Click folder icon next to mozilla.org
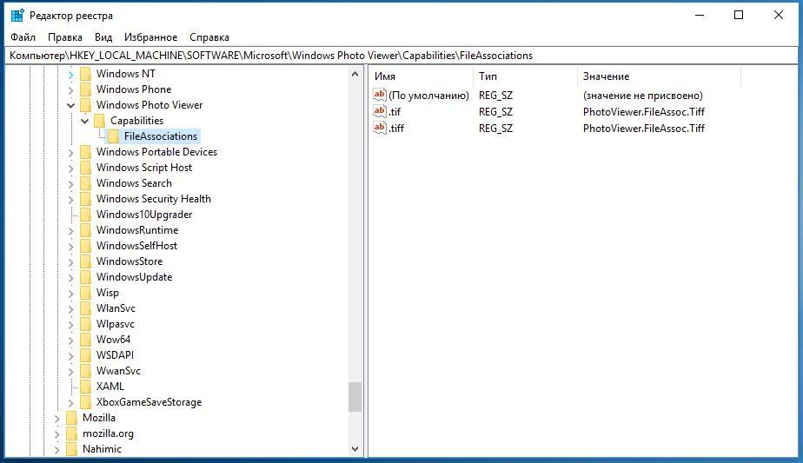This screenshot has width=803, height=463. tap(71, 433)
